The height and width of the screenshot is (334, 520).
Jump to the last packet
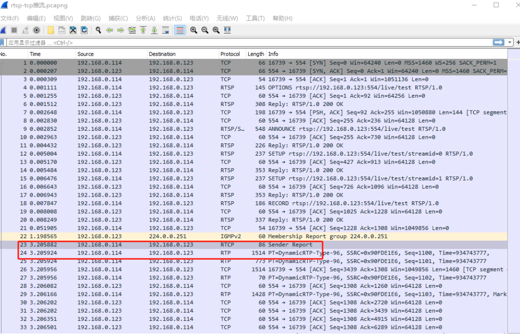154,30
